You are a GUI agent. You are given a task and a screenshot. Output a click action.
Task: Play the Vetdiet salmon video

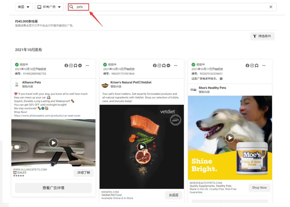tap(142, 147)
